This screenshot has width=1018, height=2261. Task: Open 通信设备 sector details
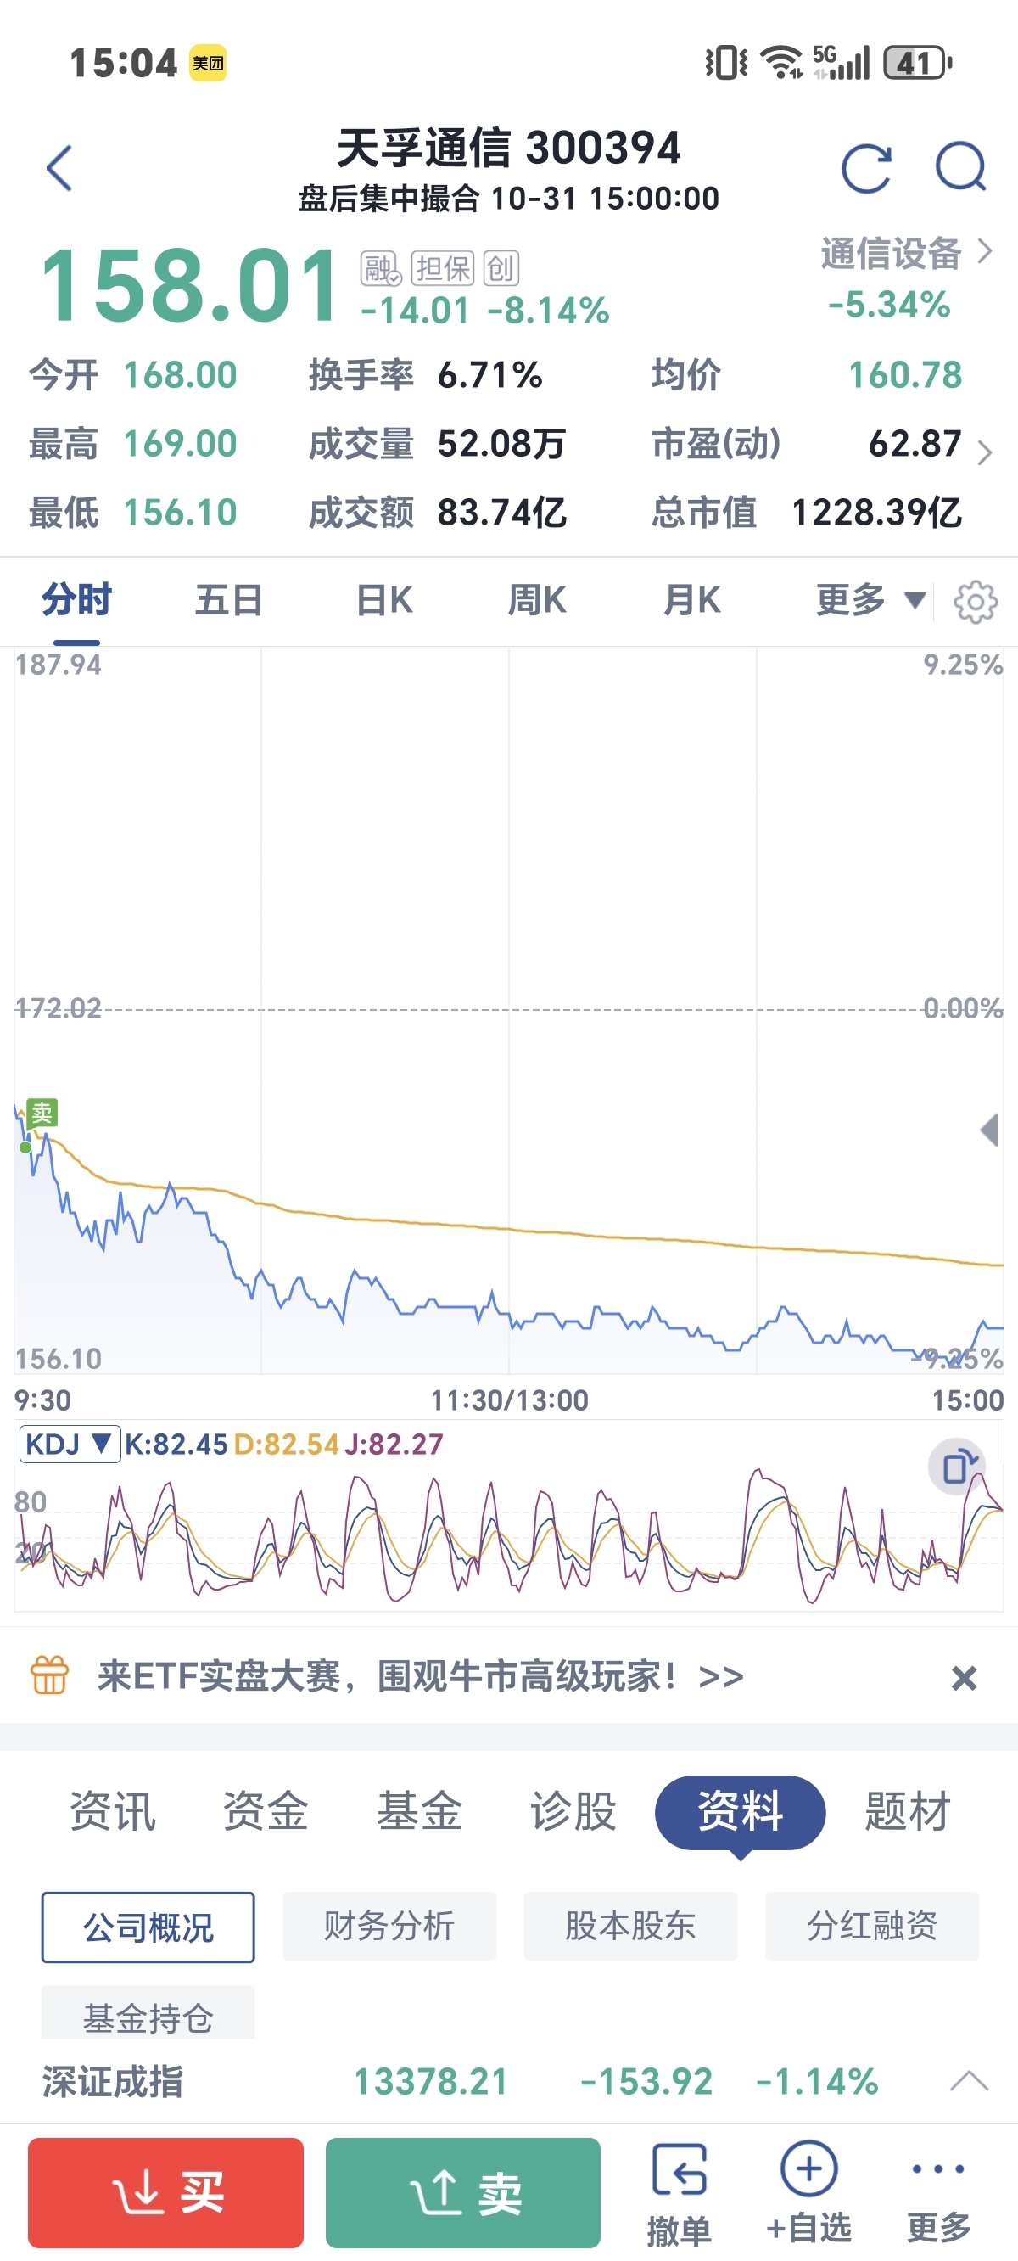[x=905, y=254]
